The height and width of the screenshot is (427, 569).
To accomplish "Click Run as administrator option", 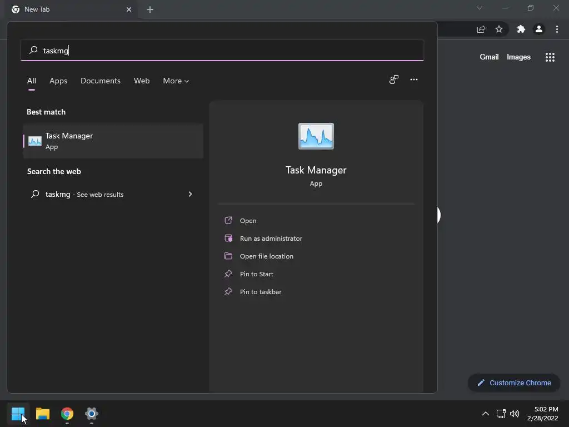I will 271,238.
